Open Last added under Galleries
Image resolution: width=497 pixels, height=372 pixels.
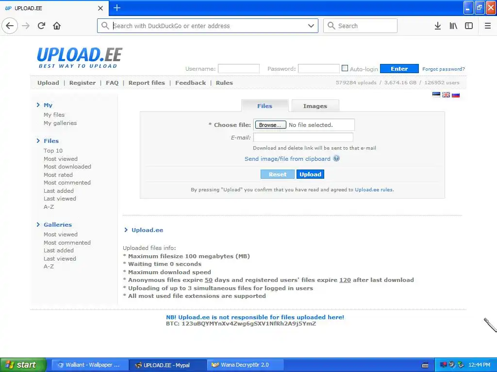click(x=59, y=250)
